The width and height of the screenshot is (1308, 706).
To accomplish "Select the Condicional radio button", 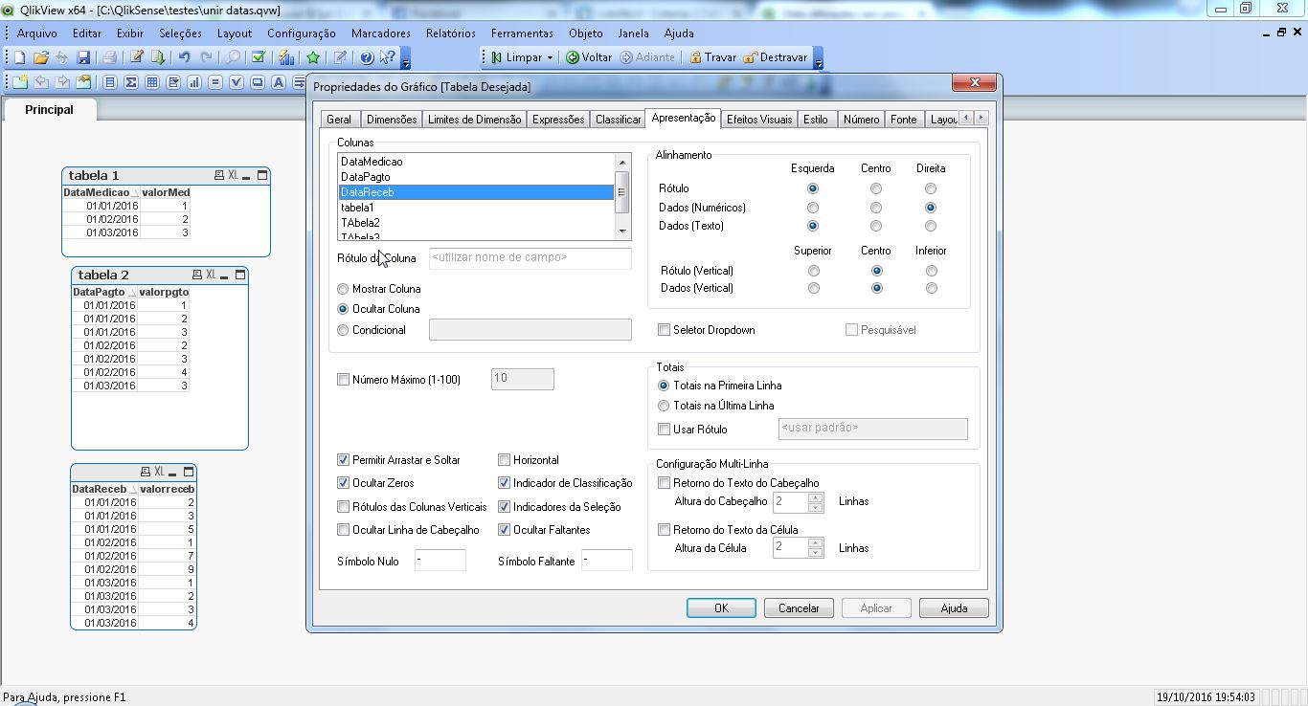I will click(343, 330).
